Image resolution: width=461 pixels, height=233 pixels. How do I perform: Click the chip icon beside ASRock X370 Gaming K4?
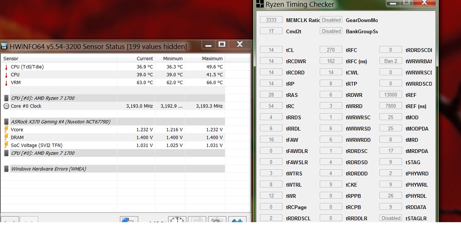tap(6, 122)
